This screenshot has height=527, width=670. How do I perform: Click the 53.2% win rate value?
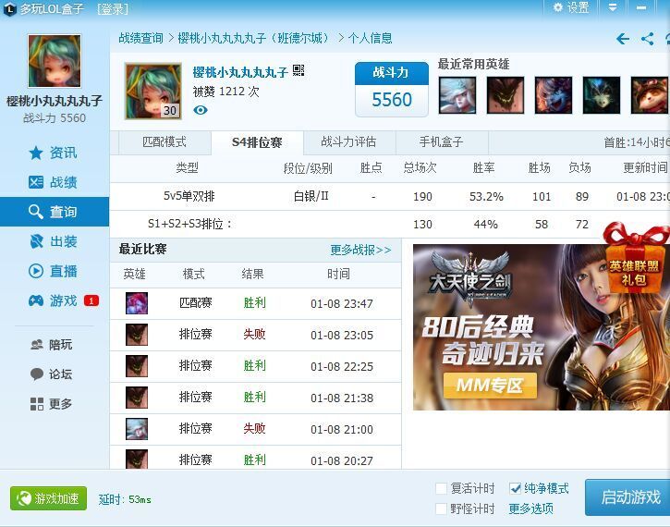(486, 197)
